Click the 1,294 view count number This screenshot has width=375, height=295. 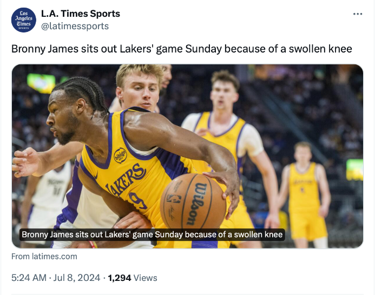tap(120, 278)
